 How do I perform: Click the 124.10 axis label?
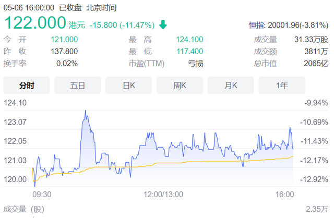click(x=15, y=103)
